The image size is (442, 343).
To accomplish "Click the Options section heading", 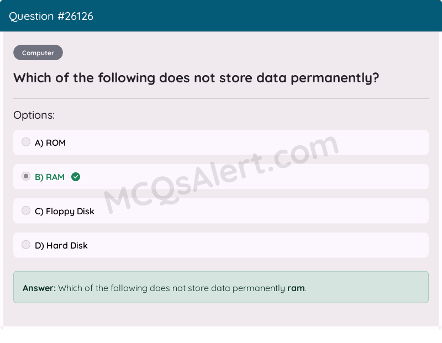I will pos(34,115).
